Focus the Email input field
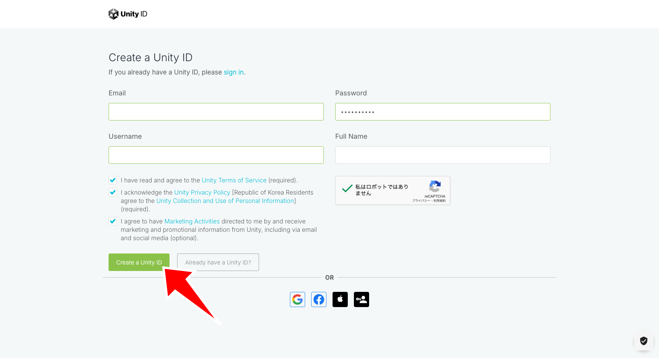This screenshot has width=659, height=358. point(216,112)
